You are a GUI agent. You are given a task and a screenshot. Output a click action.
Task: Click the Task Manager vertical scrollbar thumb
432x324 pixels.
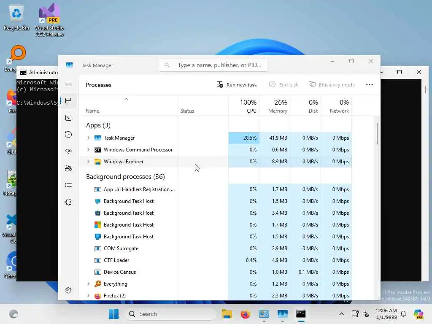pos(377,134)
